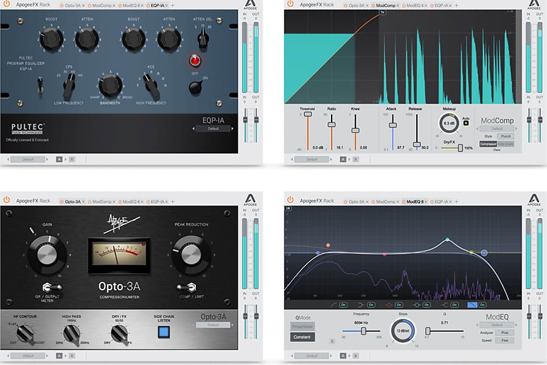
Task: Click the Side Chain view button in ModComp
Action: 506,144
